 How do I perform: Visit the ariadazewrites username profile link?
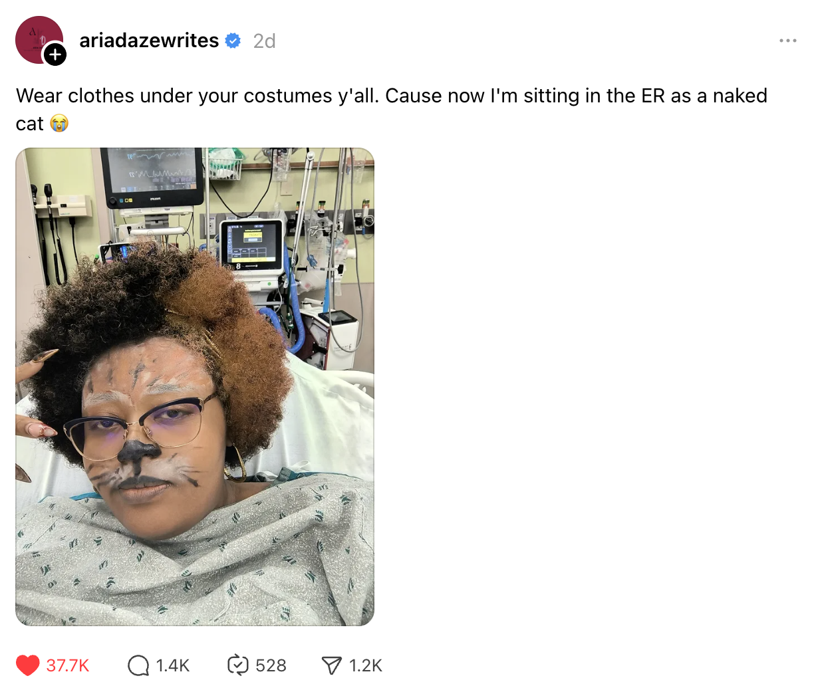[x=149, y=41]
